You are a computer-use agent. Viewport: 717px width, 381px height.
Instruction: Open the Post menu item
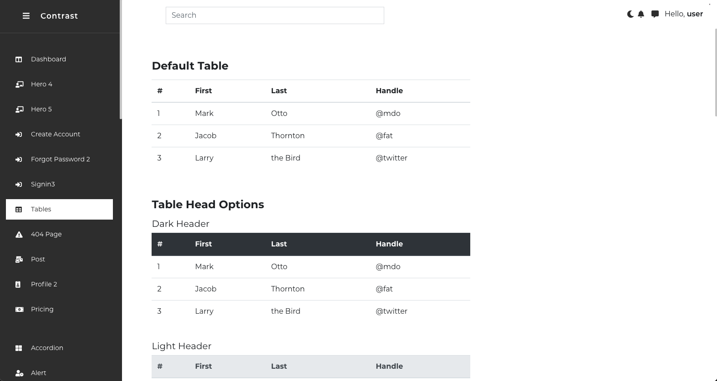click(x=38, y=259)
